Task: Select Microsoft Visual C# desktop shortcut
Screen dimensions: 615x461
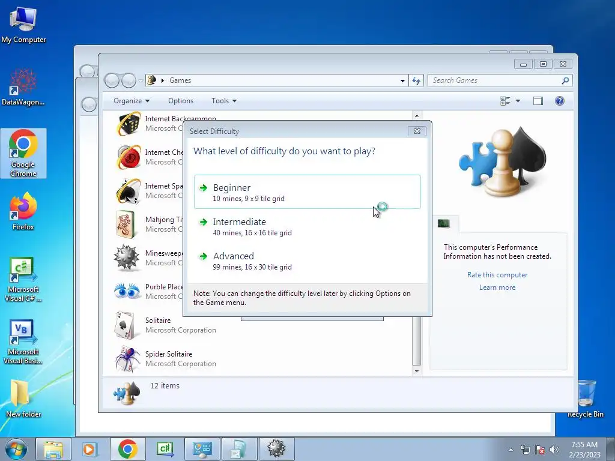Action: click(23, 279)
